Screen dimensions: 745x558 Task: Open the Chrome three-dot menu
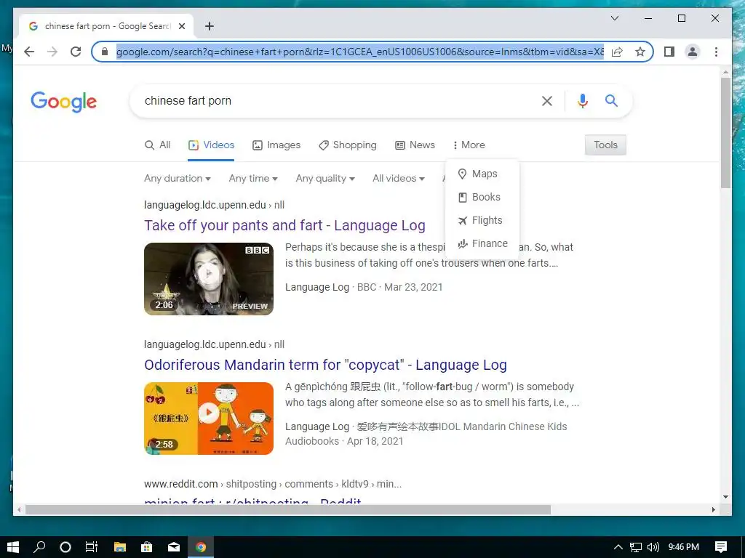tap(716, 52)
